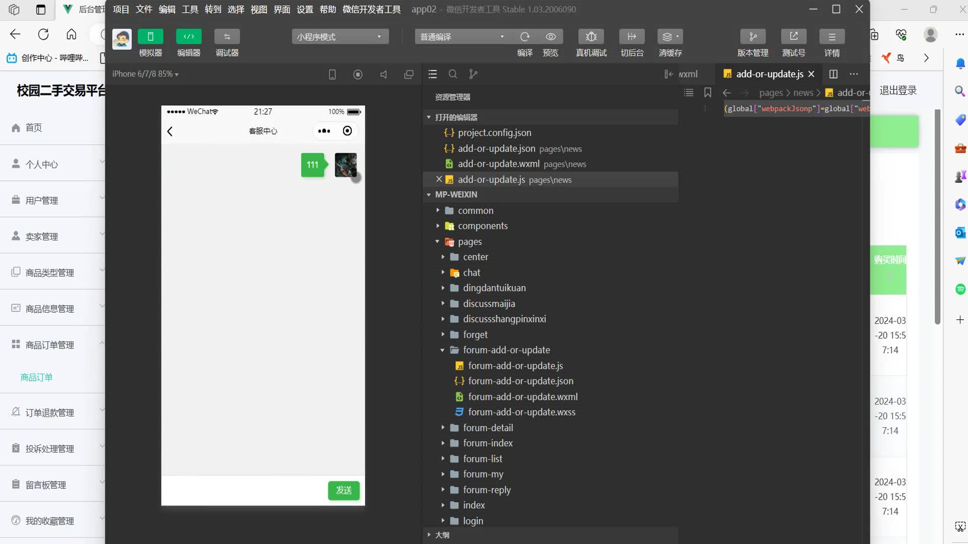Click the simulator record icon
The height and width of the screenshot is (544, 968).
358,75
